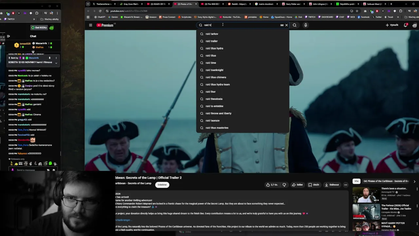Open options for 'There's been a situation' video
The width and height of the screenshot is (419, 236).
[x=417, y=189]
